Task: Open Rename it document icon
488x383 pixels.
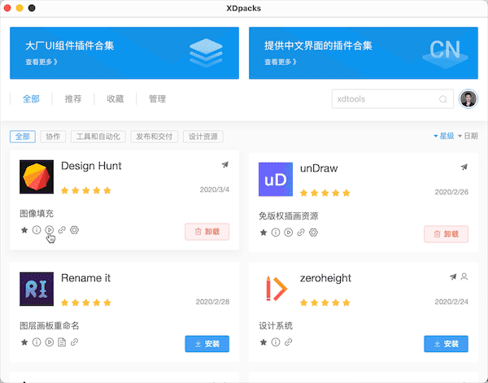Action: (62, 342)
